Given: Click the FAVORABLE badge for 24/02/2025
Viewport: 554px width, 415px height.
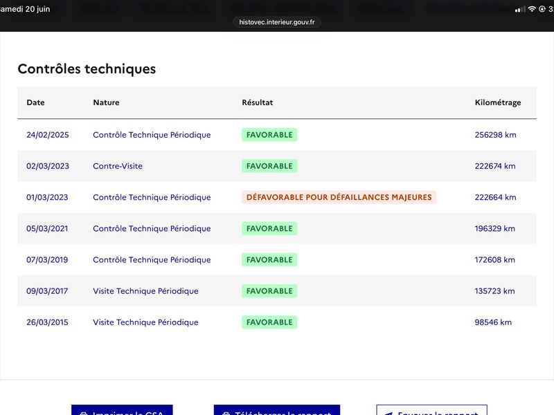Looking at the screenshot, I should tap(269, 135).
